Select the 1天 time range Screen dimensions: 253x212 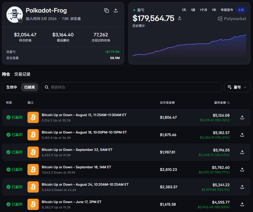tap(184, 10)
